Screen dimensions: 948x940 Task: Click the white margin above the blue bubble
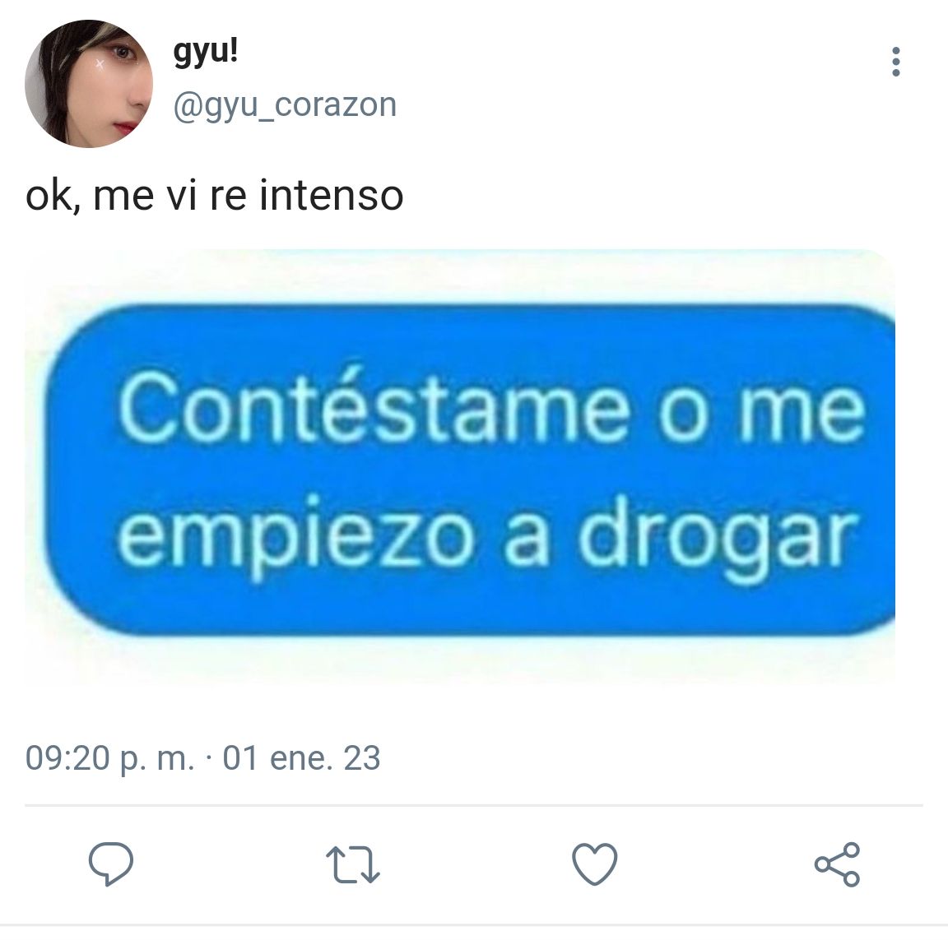coord(460,276)
